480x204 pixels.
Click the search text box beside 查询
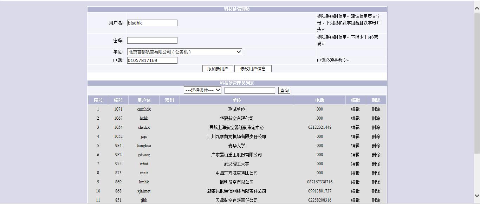click(250, 90)
